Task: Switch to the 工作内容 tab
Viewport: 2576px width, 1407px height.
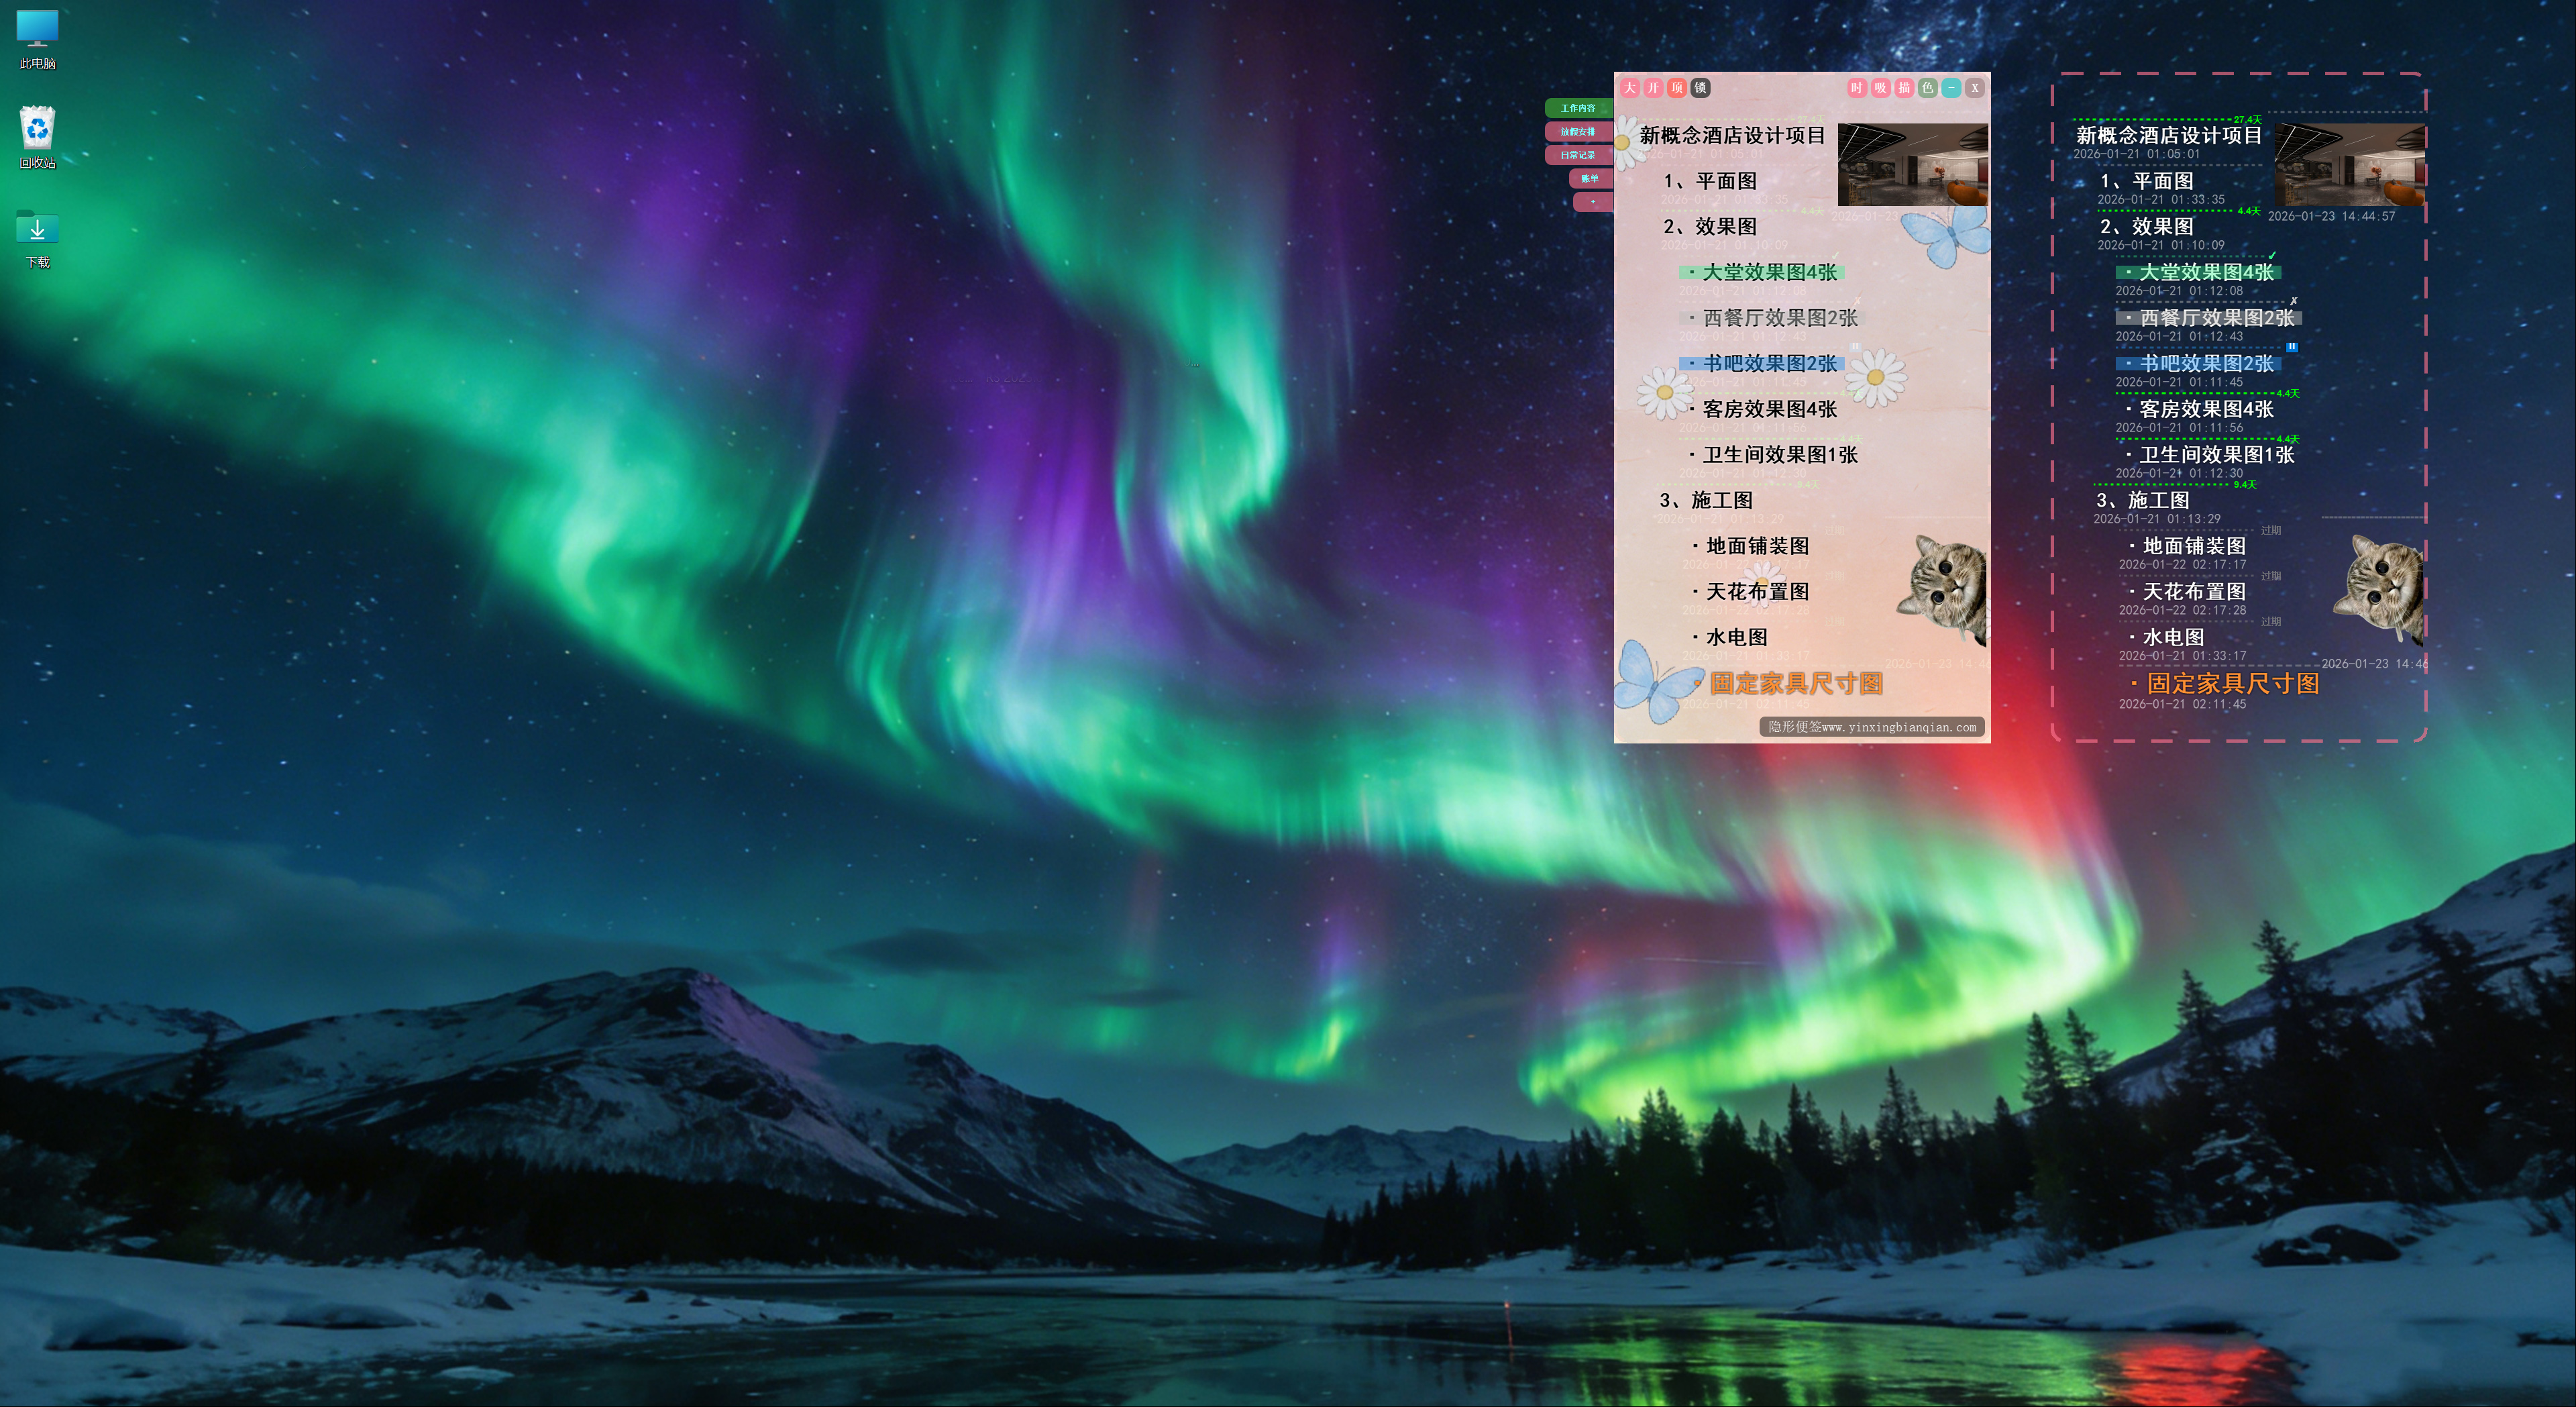Action: click(x=1578, y=108)
